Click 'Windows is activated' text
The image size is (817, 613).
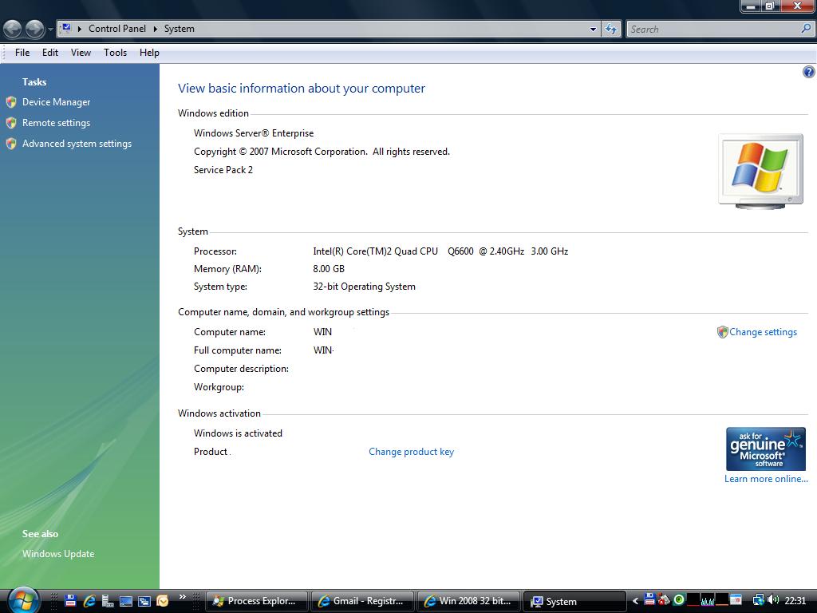pos(238,433)
